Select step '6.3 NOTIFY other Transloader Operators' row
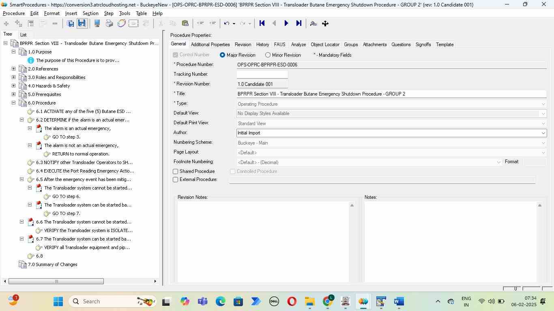Screen dimensions: 554x311 coord(84,162)
